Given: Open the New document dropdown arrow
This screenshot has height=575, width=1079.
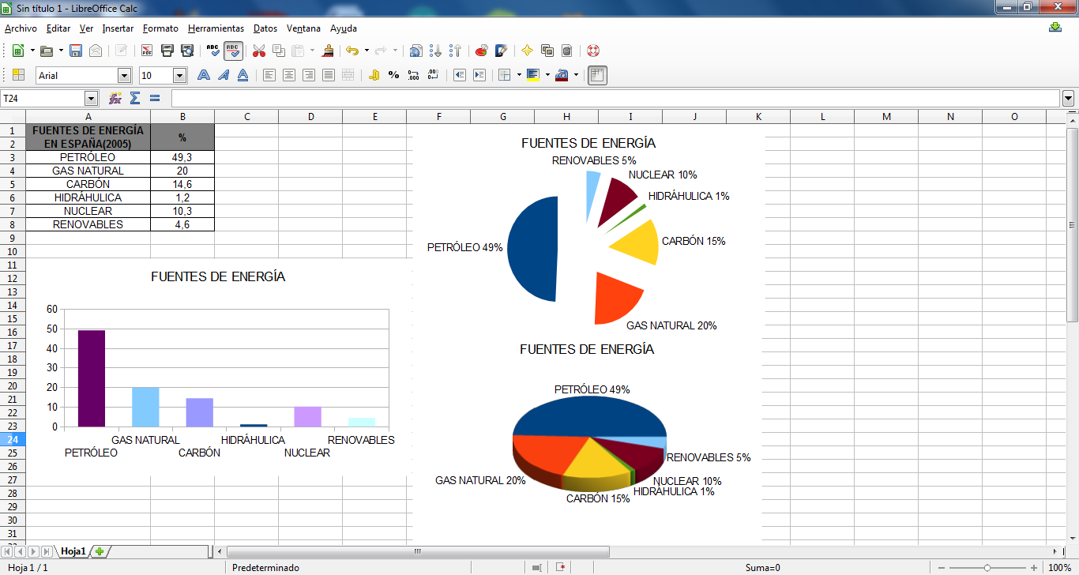Looking at the screenshot, I should (32, 51).
